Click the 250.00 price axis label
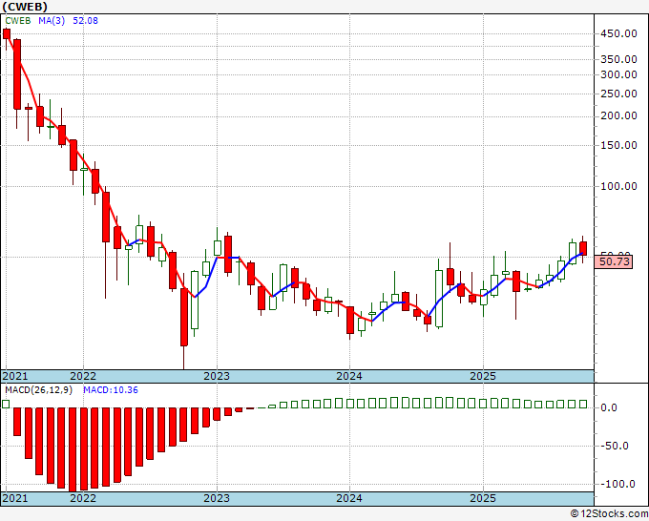 coord(618,94)
